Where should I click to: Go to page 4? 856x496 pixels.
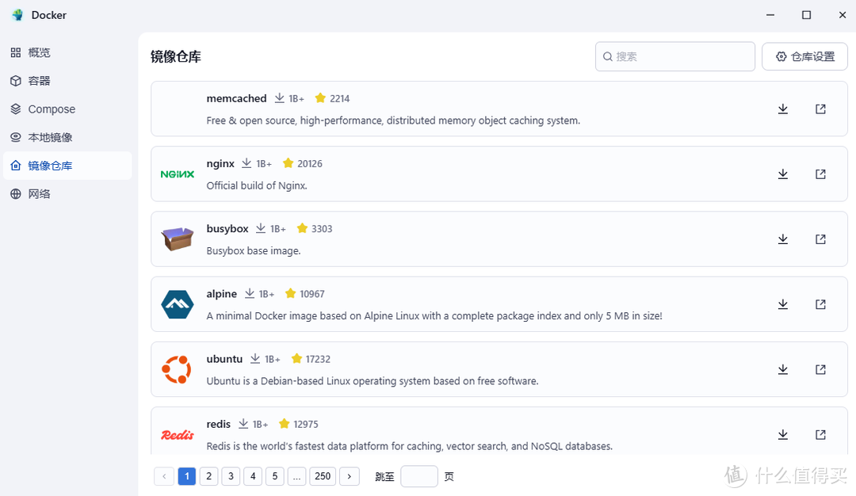point(253,476)
